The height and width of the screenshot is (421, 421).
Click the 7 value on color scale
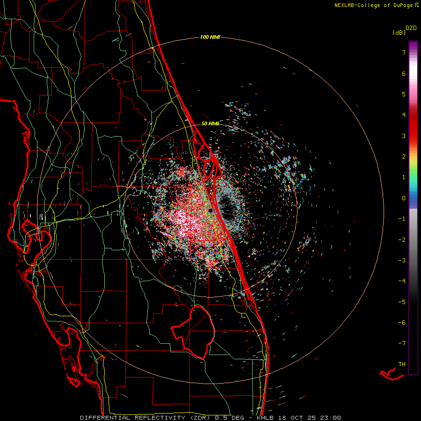404,52
